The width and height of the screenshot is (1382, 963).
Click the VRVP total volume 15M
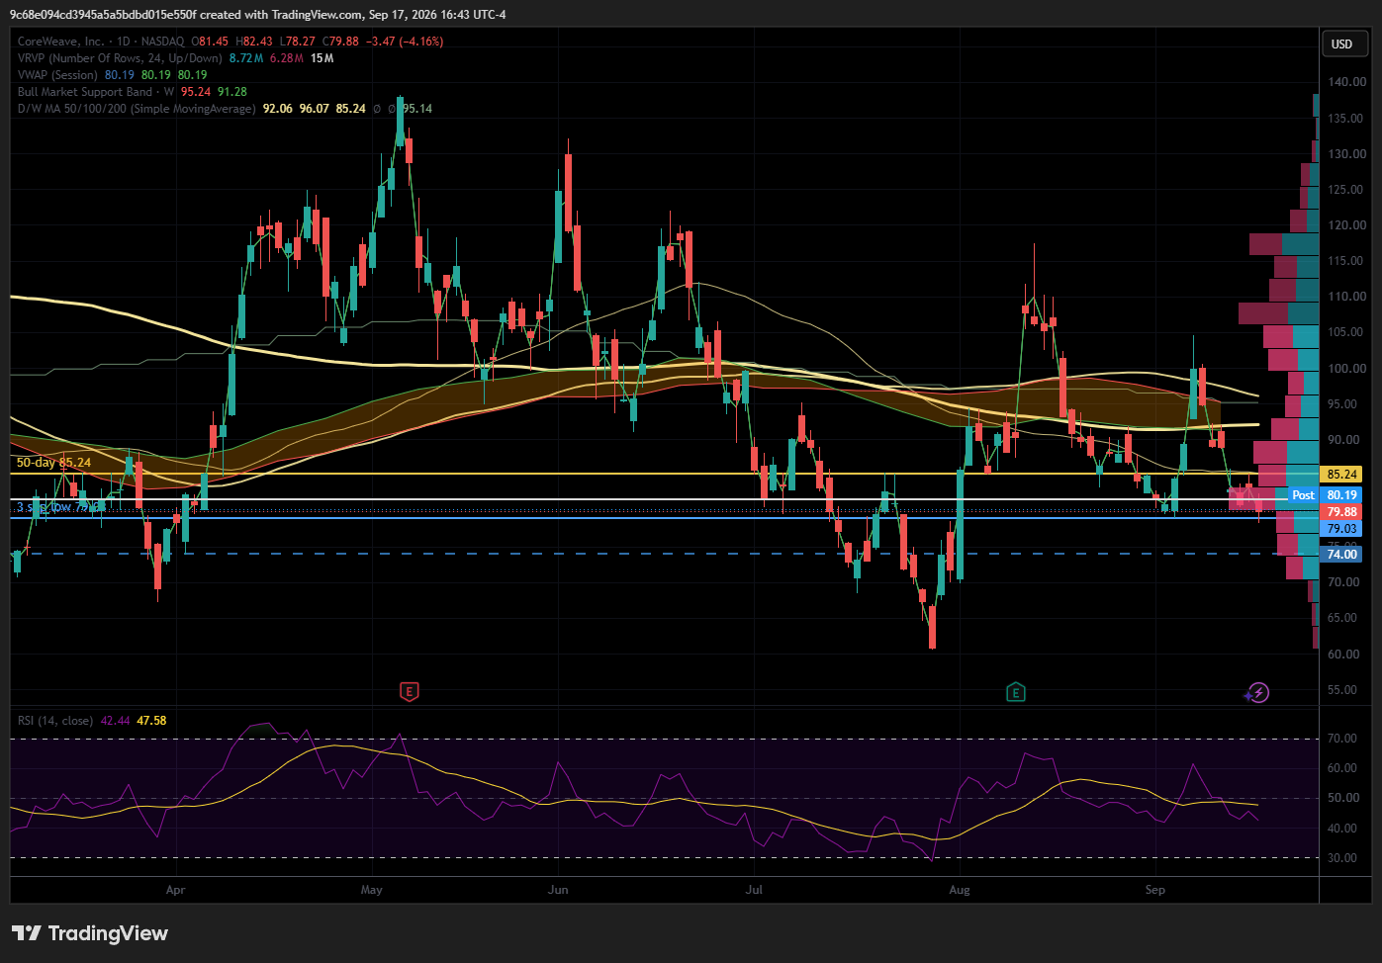(x=322, y=58)
